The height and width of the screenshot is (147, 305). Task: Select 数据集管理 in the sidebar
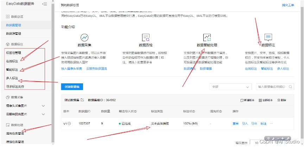13,25
